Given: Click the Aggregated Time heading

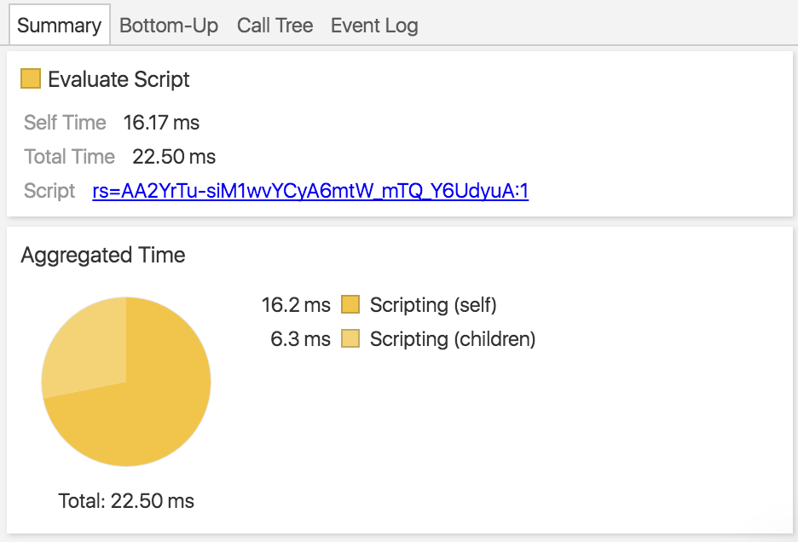Looking at the screenshot, I should point(103,255).
